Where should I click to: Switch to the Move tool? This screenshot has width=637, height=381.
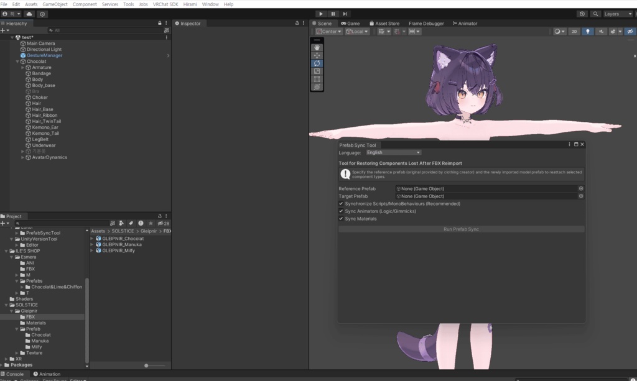click(317, 55)
